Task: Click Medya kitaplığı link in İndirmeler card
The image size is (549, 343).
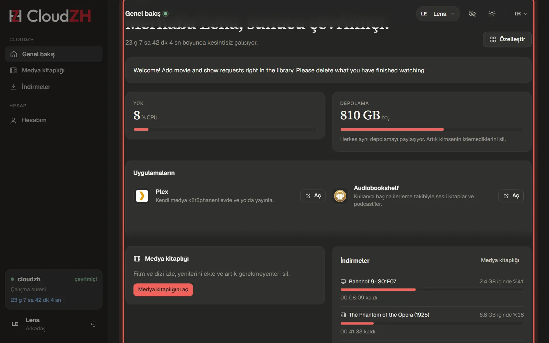Action: pos(500,260)
